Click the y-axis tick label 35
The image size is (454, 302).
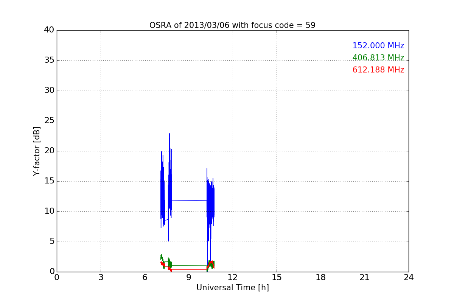pos(49,60)
